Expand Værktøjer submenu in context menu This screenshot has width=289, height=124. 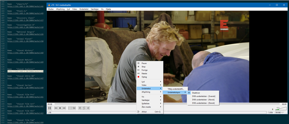[150, 100]
